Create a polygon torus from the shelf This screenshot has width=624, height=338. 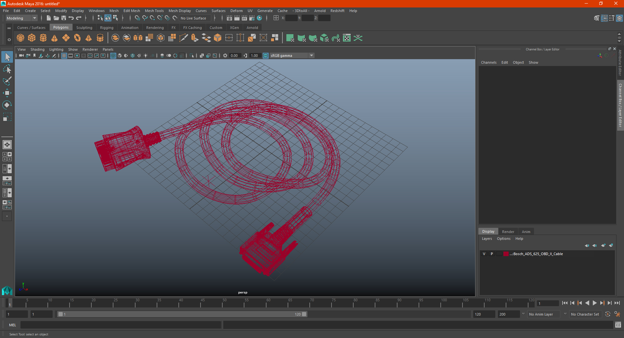[77, 38]
